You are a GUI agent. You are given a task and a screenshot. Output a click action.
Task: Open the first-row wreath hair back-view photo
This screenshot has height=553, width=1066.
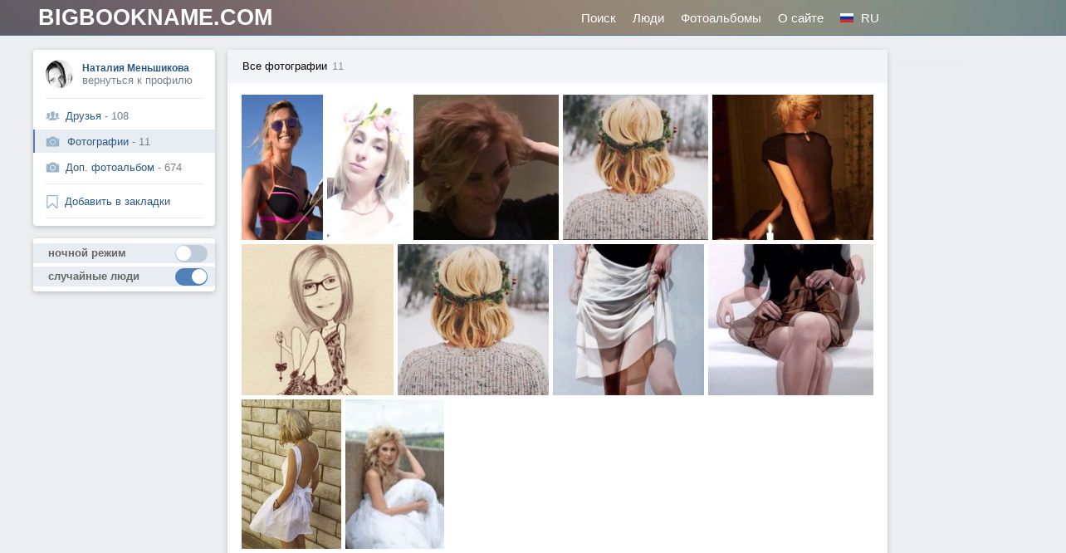635,167
